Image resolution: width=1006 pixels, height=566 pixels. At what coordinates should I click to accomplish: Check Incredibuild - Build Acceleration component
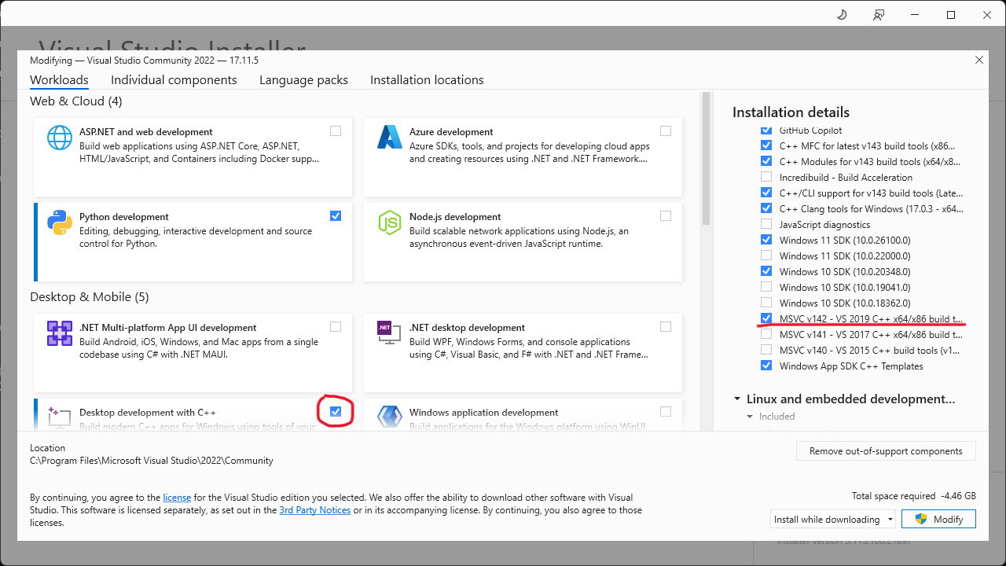766,177
